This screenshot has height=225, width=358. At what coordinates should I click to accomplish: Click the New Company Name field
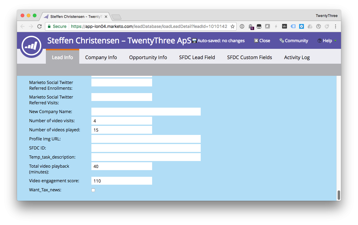[x=146, y=112]
